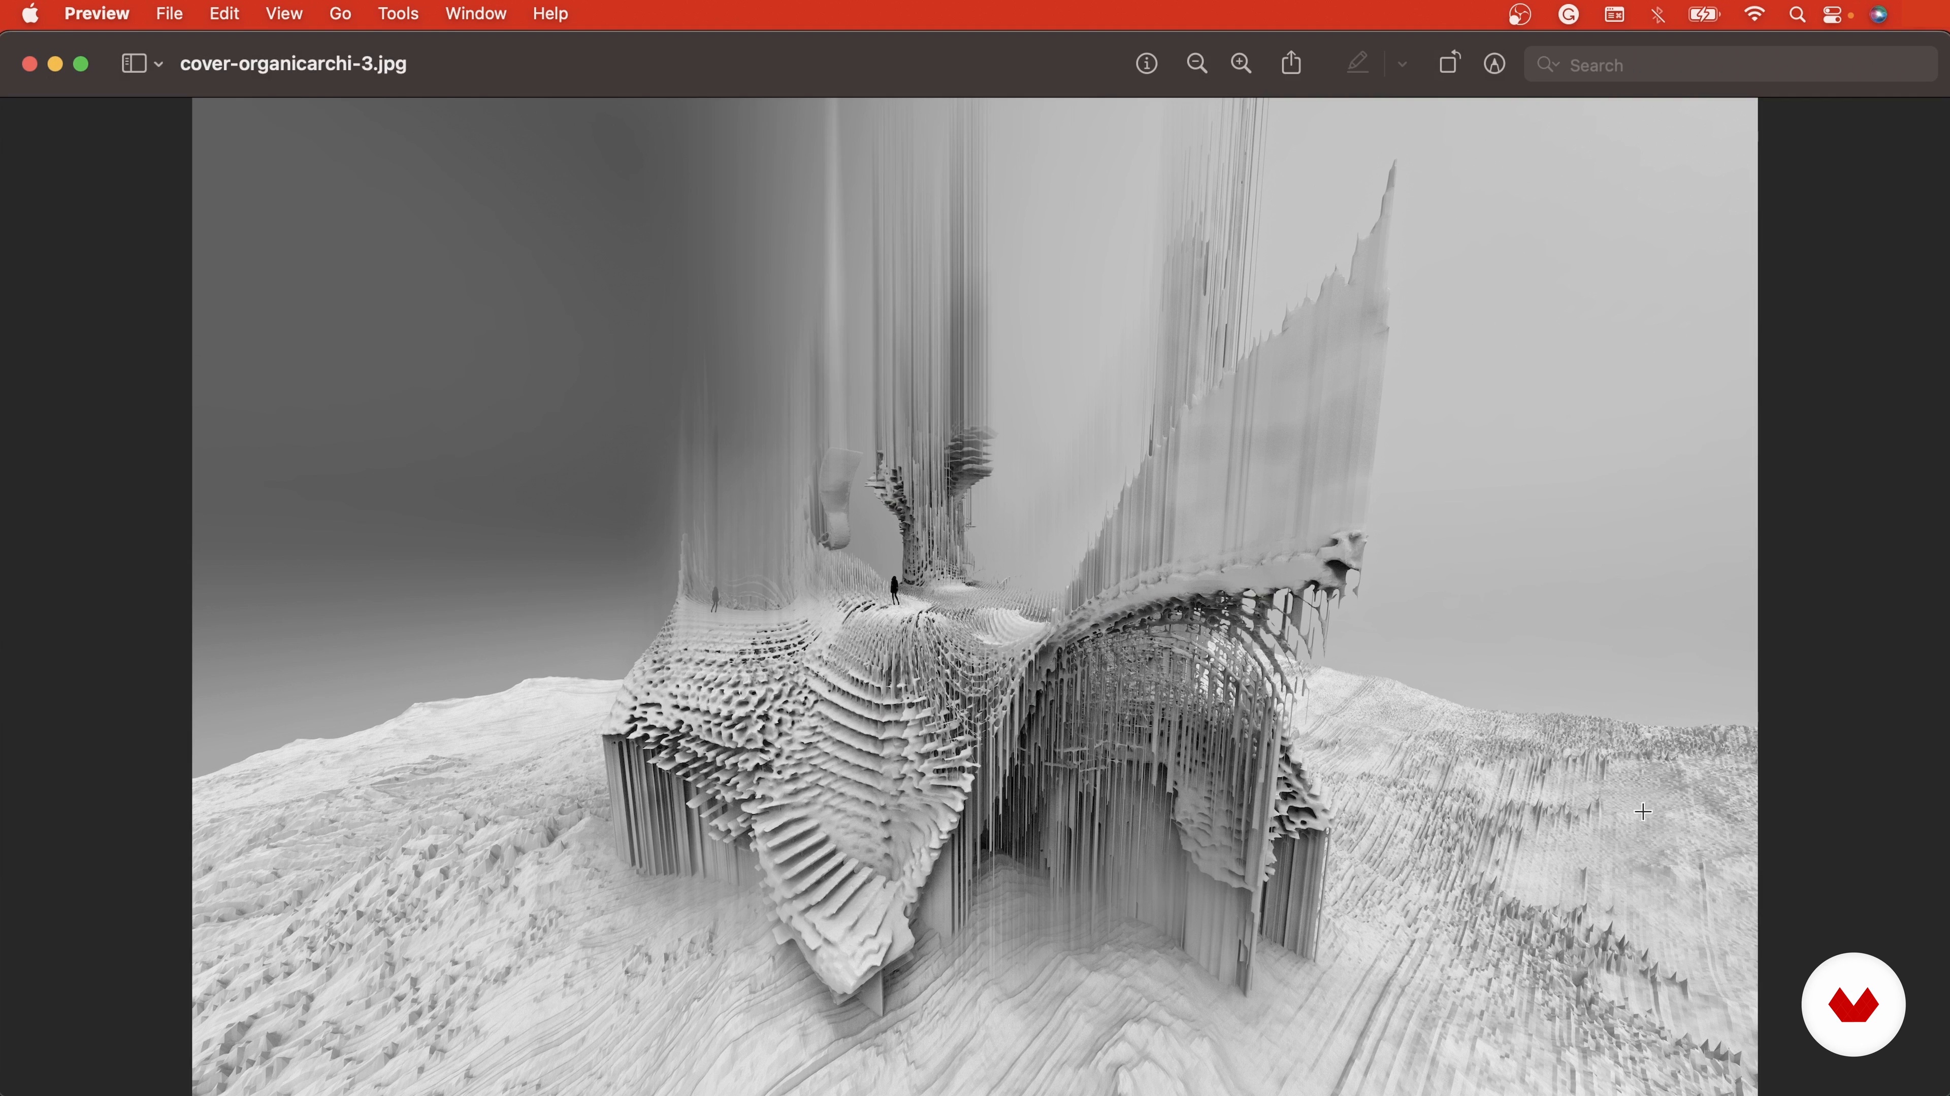This screenshot has width=1950, height=1096.
Task: Open the Preview application menu
Action: (97, 14)
